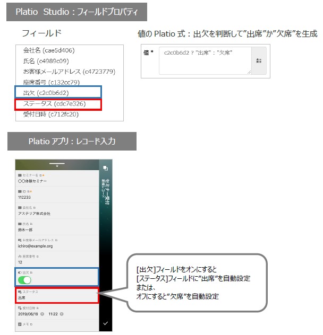Select 座席番号 (c132cc79) in the list
Screen dimensions: 323x335
(51, 82)
